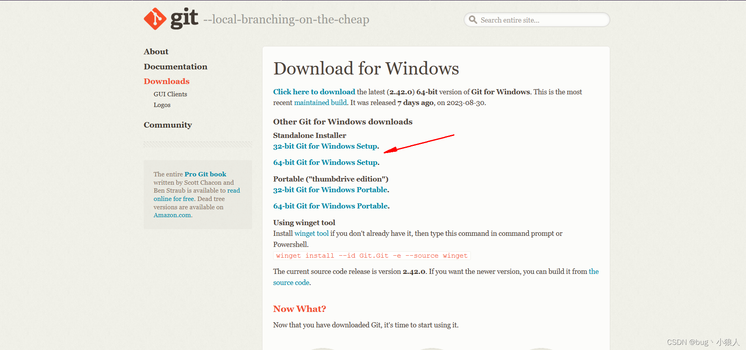The width and height of the screenshot is (746, 350).
Task: Download 32-bit Git for Windows Setup
Action: (x=325, y=146)
